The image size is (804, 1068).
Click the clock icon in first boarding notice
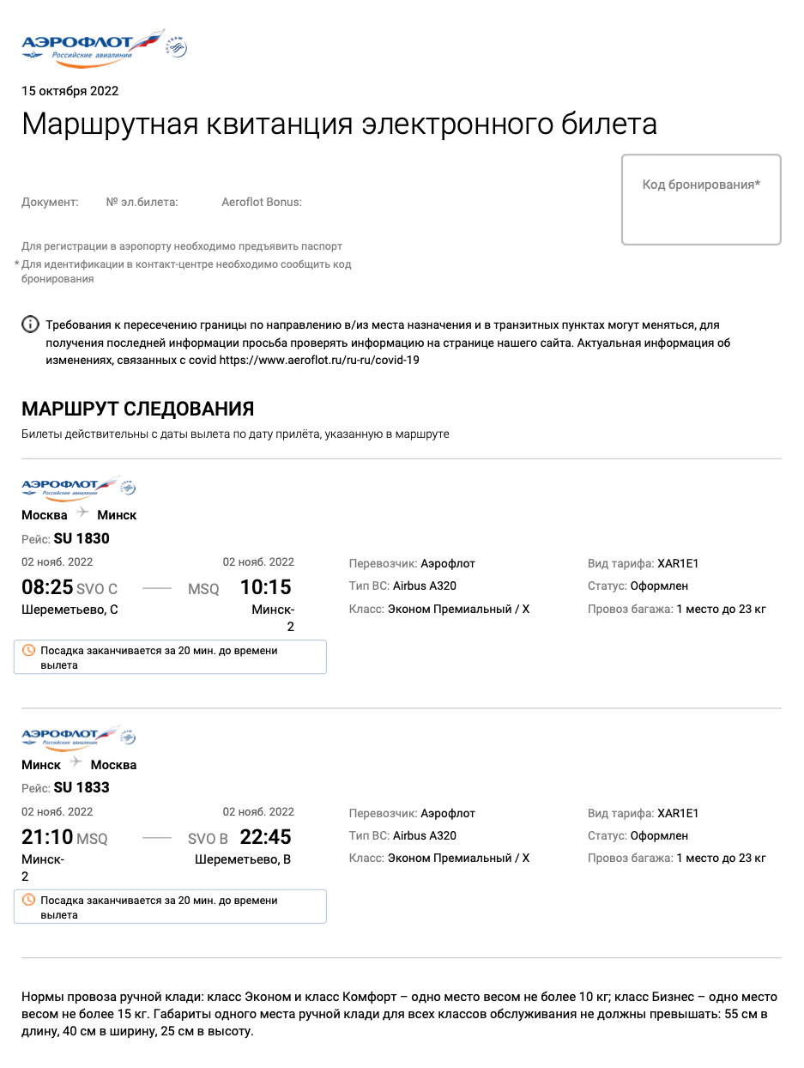tap(28, 651)
